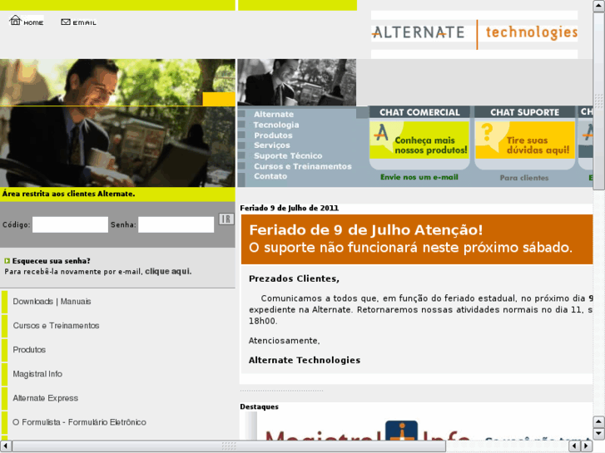Select the Serviços menu item
The width and height of the screenshot is (605, 453).
tap(272, 145)
